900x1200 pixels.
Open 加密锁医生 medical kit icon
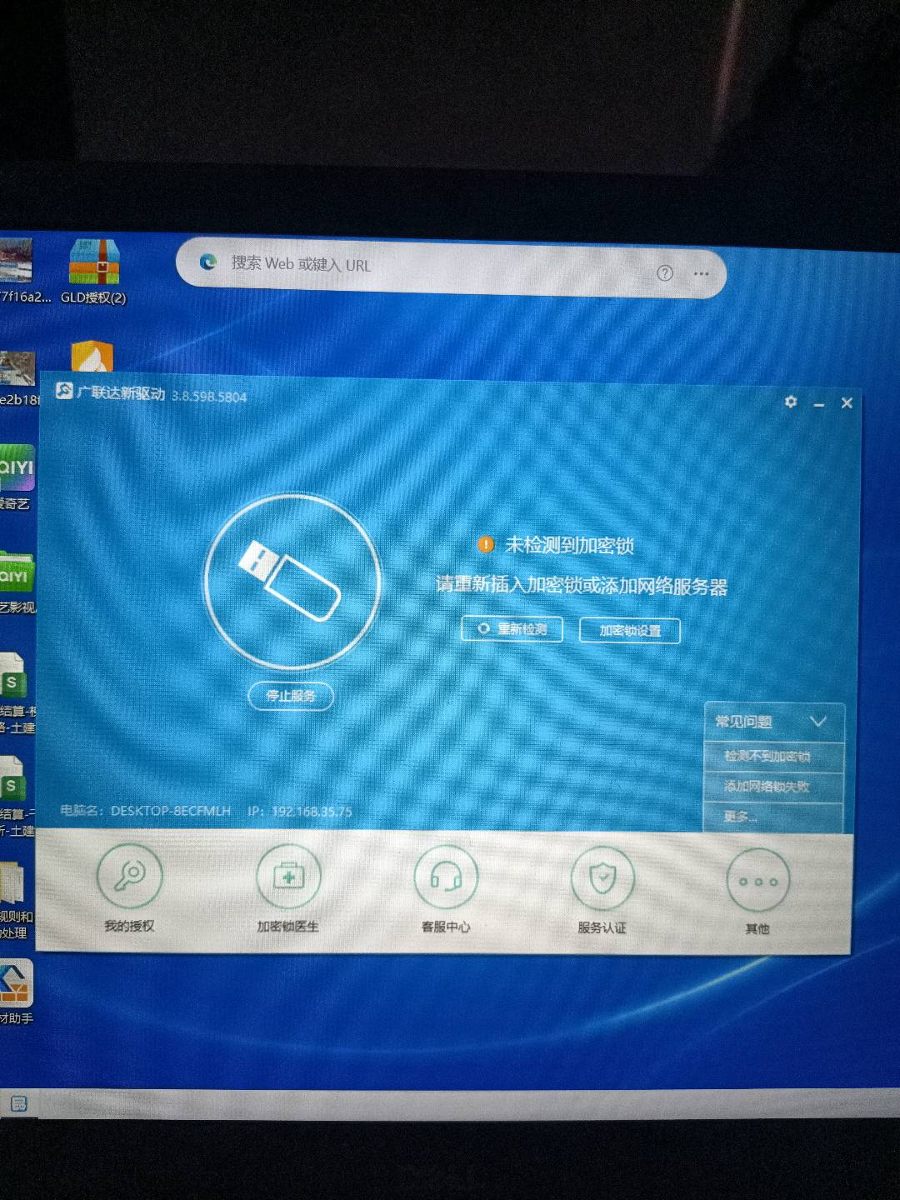tap(288, 876)
